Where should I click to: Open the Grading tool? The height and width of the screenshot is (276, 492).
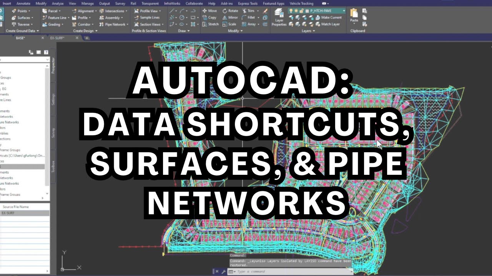coord(53,24)
